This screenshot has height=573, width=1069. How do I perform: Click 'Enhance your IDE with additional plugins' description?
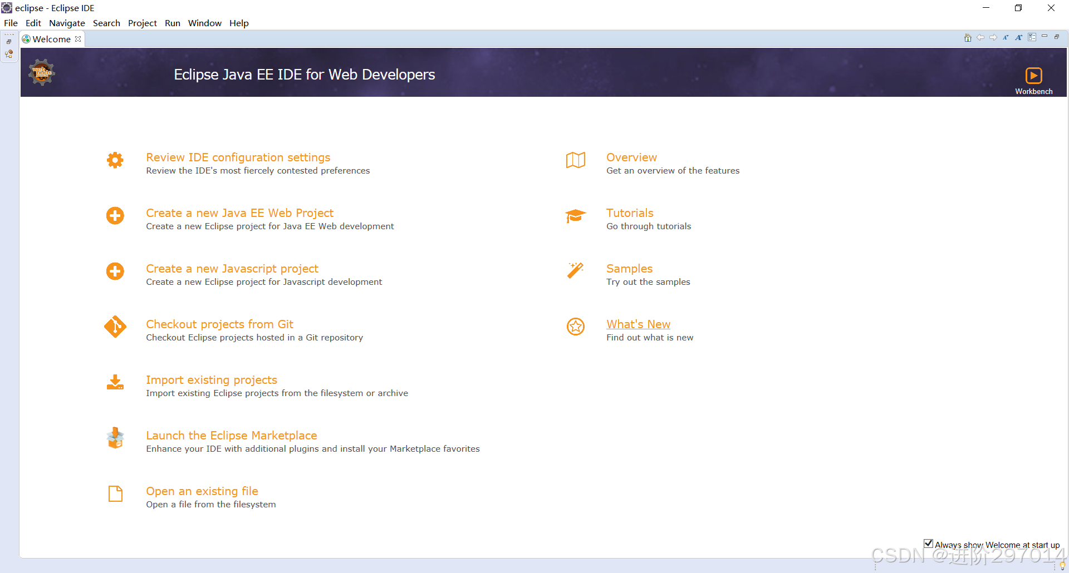pyautogui.click(x=313, y=449)
